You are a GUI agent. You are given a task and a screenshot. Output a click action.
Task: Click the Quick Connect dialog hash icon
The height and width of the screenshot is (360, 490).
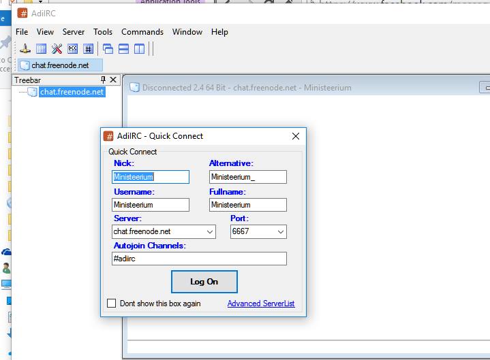[x=108, y=136]
